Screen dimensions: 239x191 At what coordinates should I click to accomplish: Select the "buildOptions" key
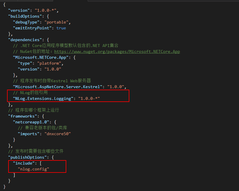pos(25,16)
